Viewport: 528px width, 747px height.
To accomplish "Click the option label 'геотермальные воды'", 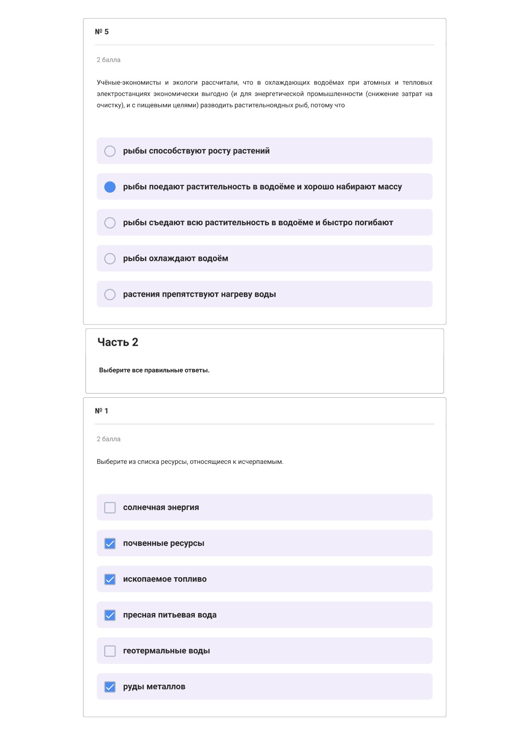I will click(167, 651).
